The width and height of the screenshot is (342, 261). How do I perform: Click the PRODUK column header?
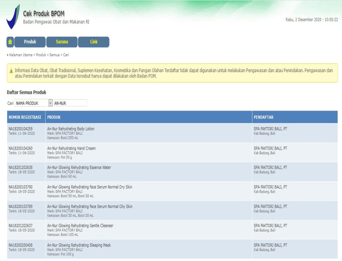(54, 117)
